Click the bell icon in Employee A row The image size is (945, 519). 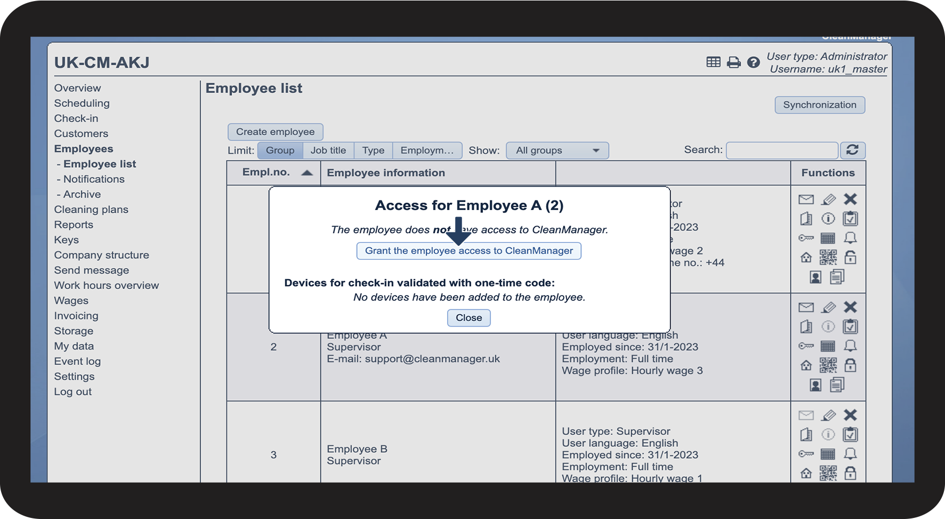850,346
